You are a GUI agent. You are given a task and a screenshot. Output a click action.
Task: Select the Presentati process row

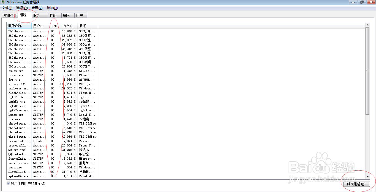pos(52,141)
